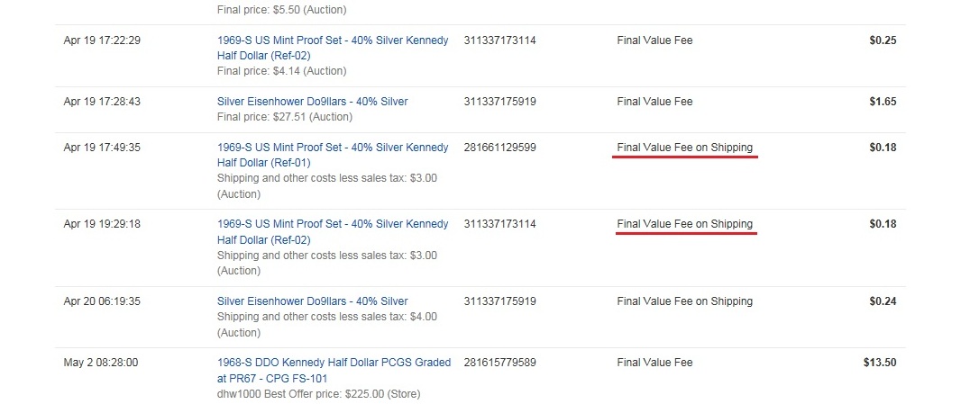The width and height of the screenshot is (970, 404).
Task: Open the 1969-S Ref-02 listing priced $4.14
Action: [333, 48]
